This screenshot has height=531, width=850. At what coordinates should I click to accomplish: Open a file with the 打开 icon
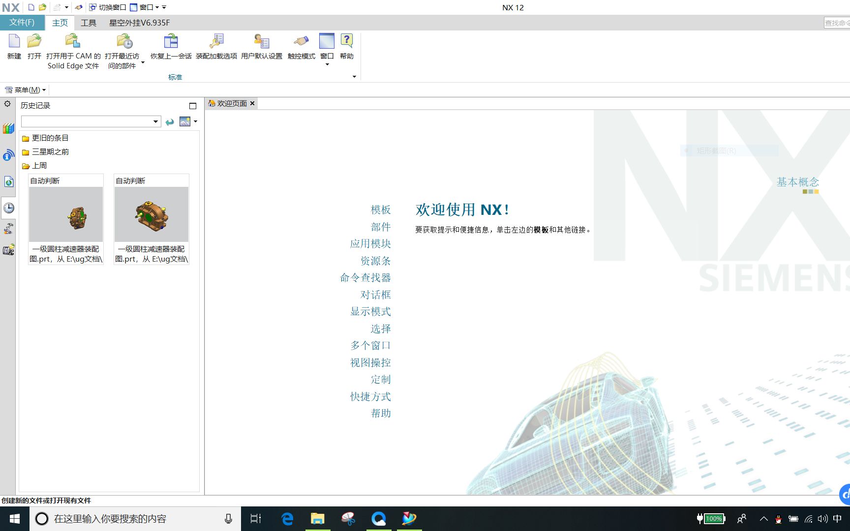click(34, 42)
